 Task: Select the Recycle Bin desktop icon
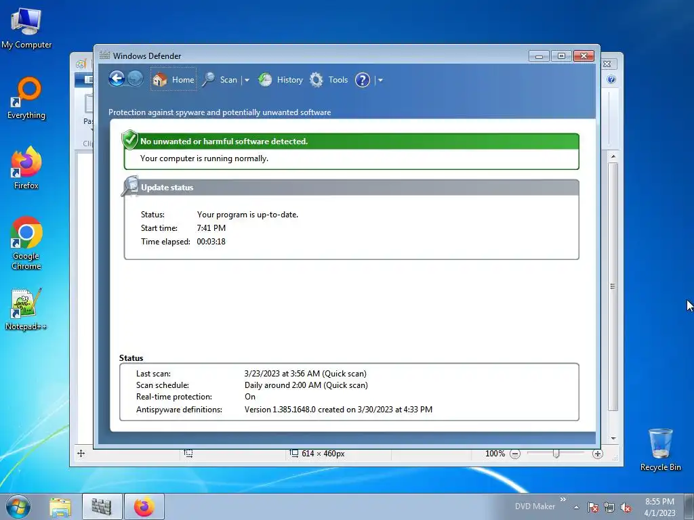[660, 450]
